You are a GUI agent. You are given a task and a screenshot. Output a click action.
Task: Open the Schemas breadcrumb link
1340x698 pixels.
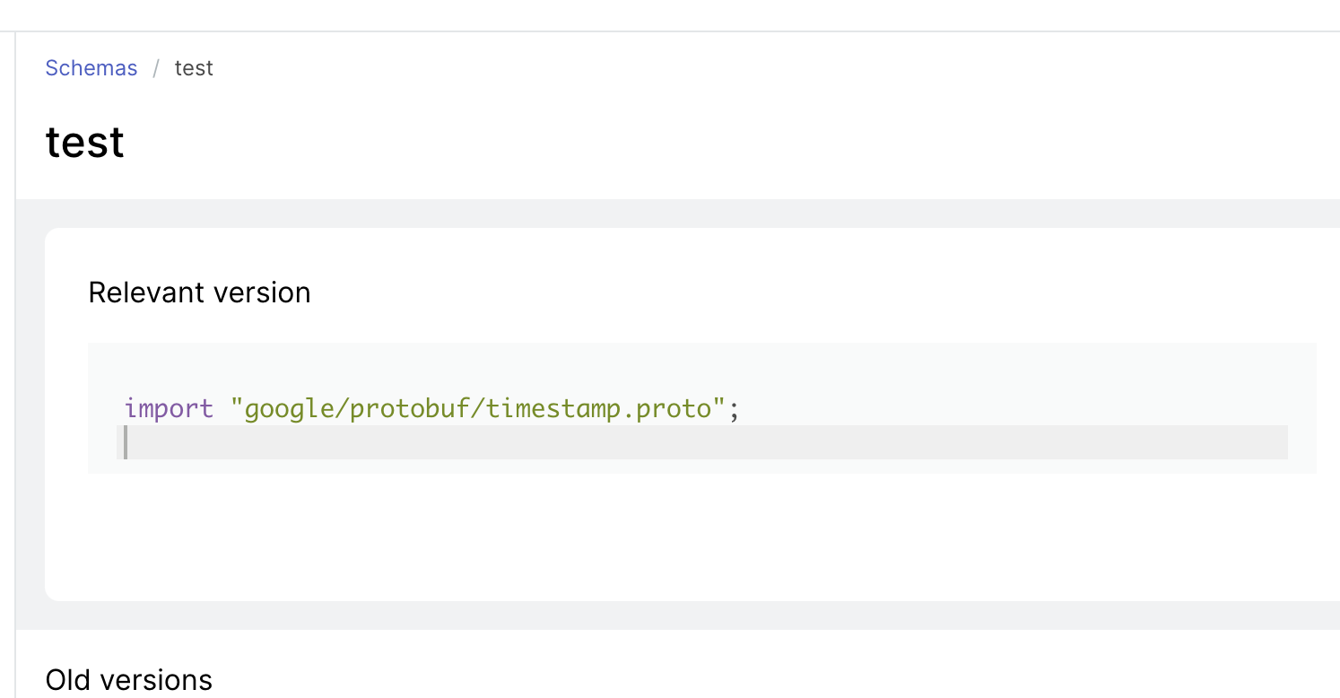click(91, 67)
